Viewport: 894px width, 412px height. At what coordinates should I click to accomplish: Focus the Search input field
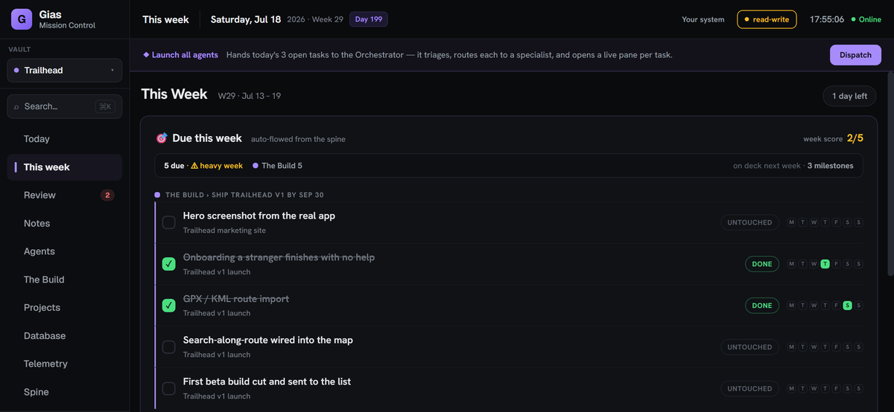pyautogui.click(x=65, y=106)
